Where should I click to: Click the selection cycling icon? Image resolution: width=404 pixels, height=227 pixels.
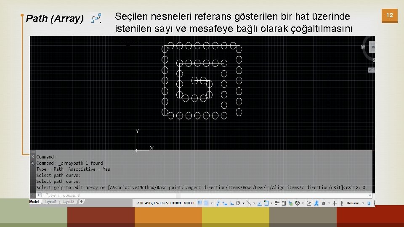point(291,203)
